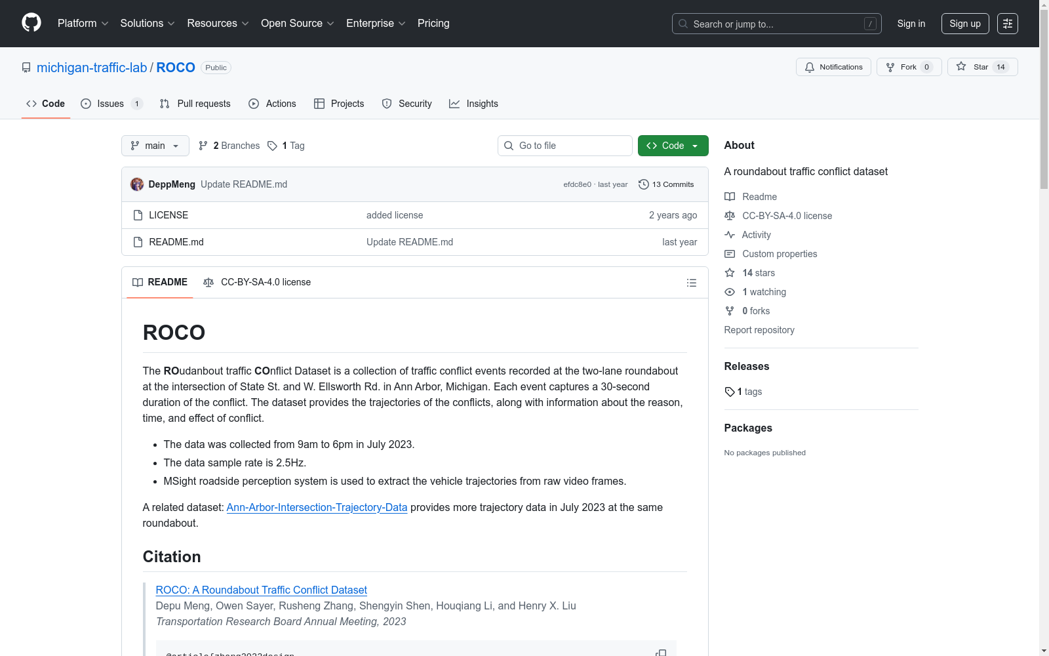Screen dimensions: 1049x656
Task: Open ROCO: A Roundabout Traffic Conflict Dataset link
Action: 261,590
